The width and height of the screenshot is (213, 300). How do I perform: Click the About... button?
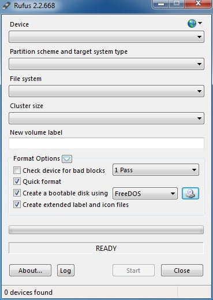click(x=30, y=271)
